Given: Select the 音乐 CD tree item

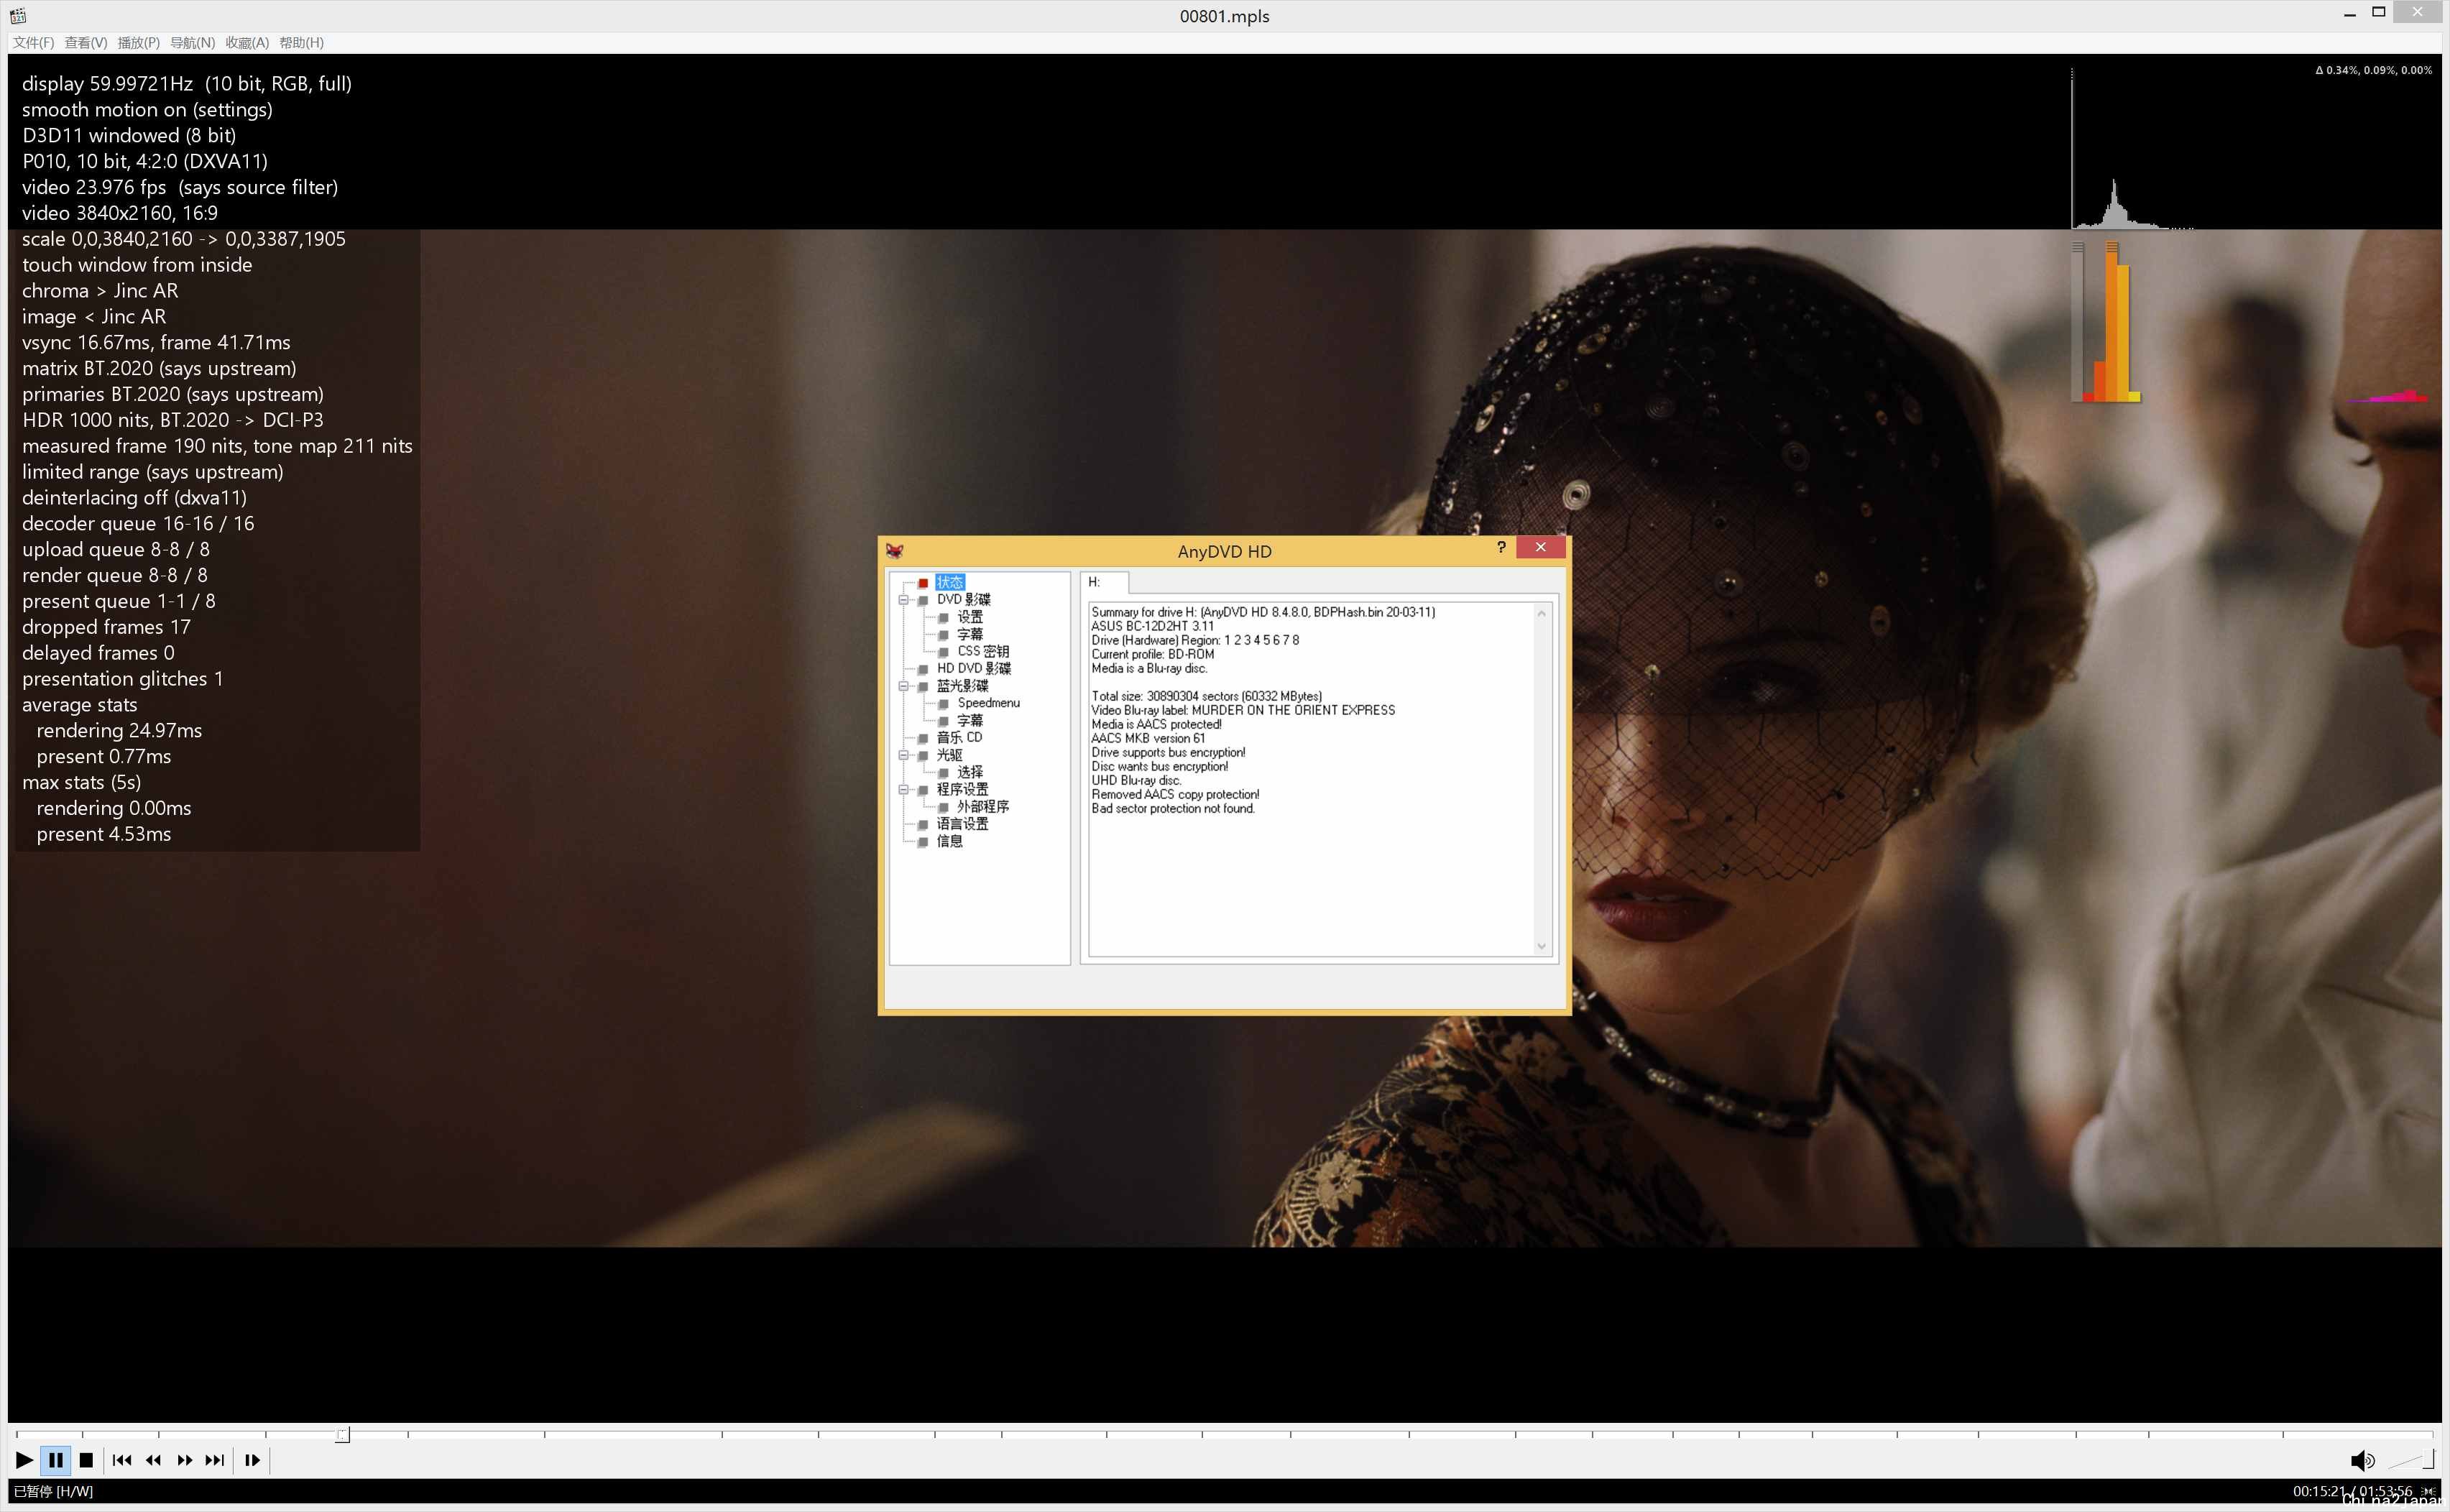Looking at the screenshot, I should 959,737.
